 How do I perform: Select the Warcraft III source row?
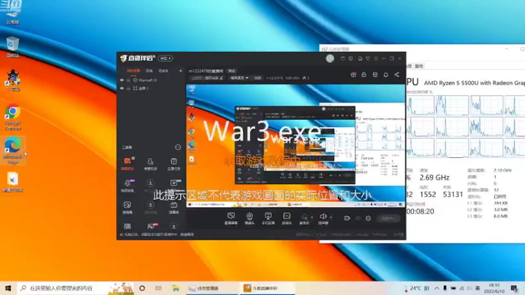point(151,80)
